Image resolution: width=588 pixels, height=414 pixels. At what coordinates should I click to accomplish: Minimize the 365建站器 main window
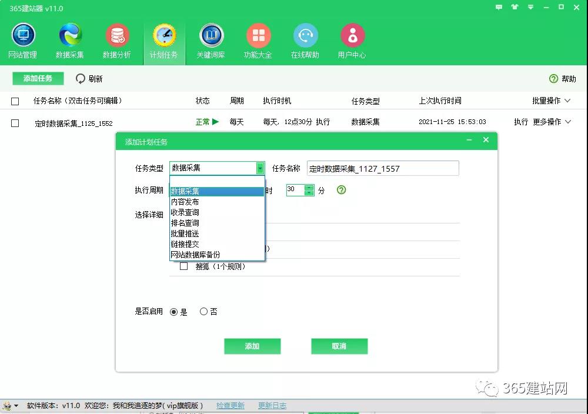[x=546, y=7]
